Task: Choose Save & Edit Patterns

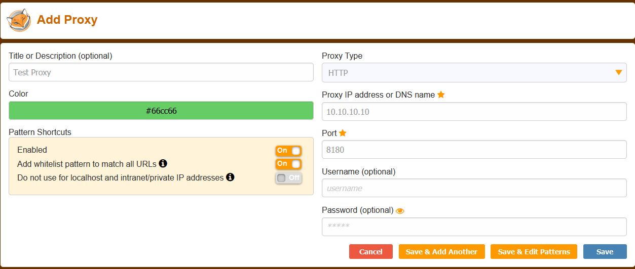Action: [534, 252]
